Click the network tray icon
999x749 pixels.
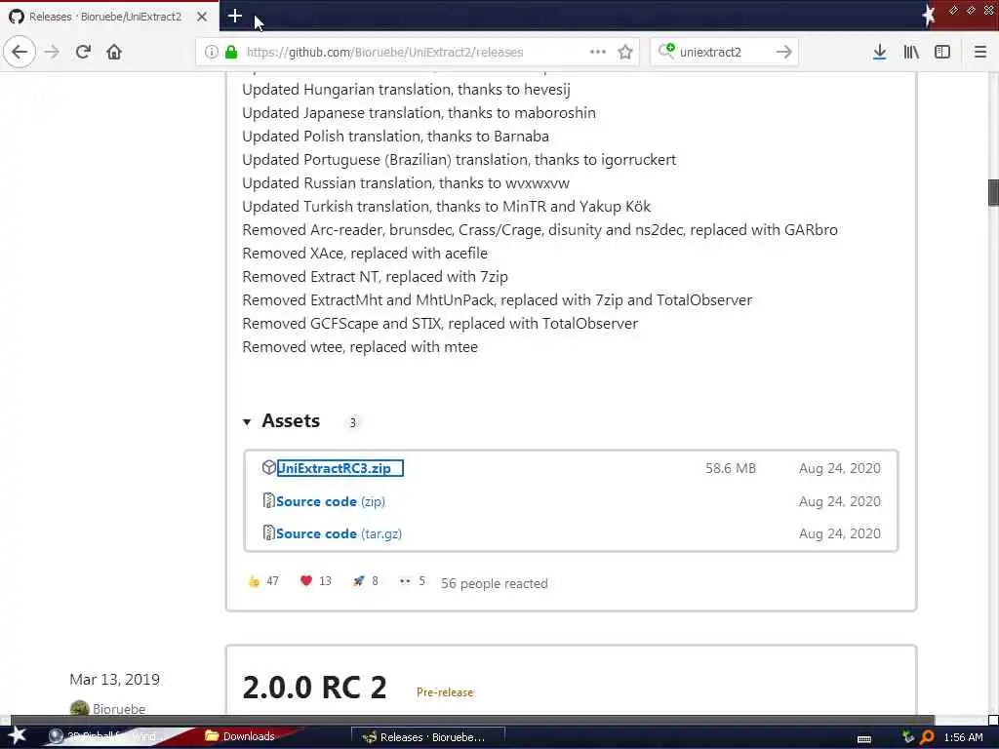coord(908,737)
